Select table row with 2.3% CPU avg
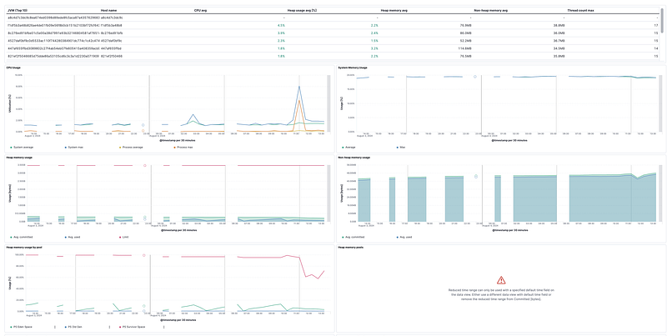Viewport: 667px width, 336px height. point(333,40)
